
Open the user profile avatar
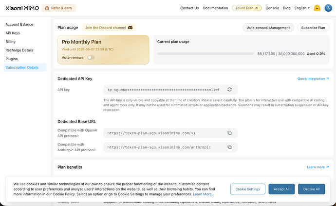point(328,8)
